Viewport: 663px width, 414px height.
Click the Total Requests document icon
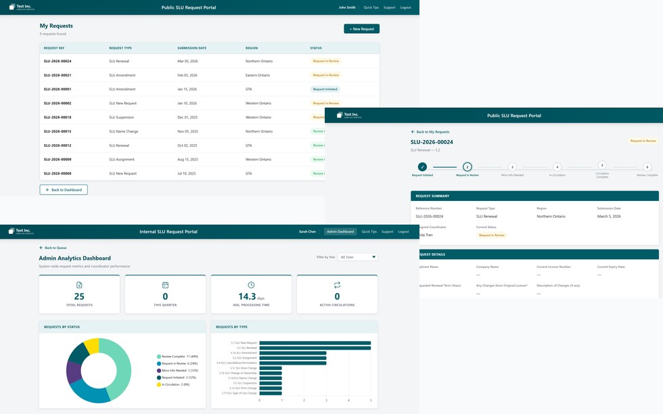pyautogui.click(x=80, y=283)
